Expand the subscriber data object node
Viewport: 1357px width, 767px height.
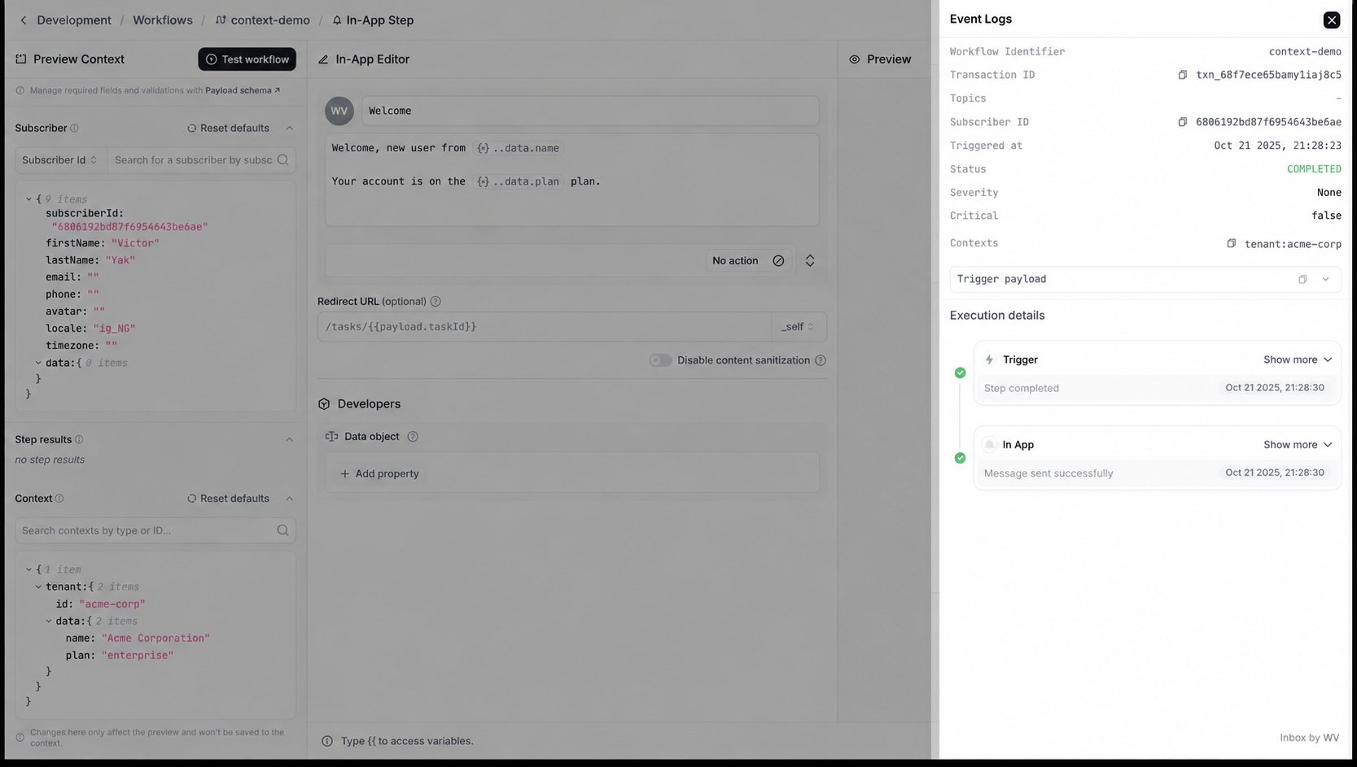click(x=38, y=363)
